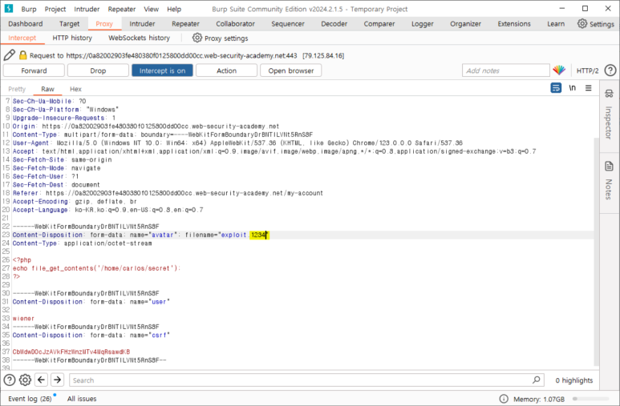The height and width of the screenshot is (406, 620).
Task: Click the search help icon at bottom left
Action: click(x=9, y=380)
